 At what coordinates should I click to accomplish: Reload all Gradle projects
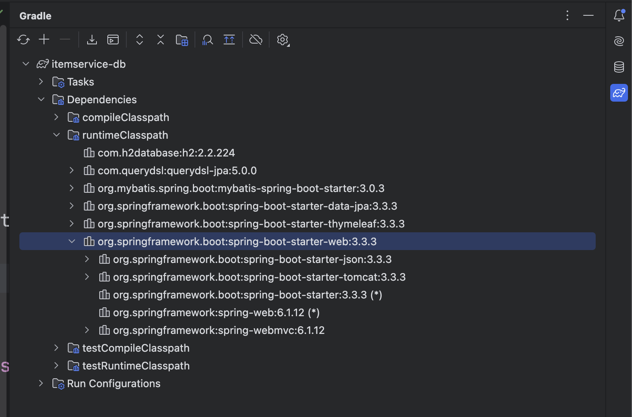coord(23,40)
